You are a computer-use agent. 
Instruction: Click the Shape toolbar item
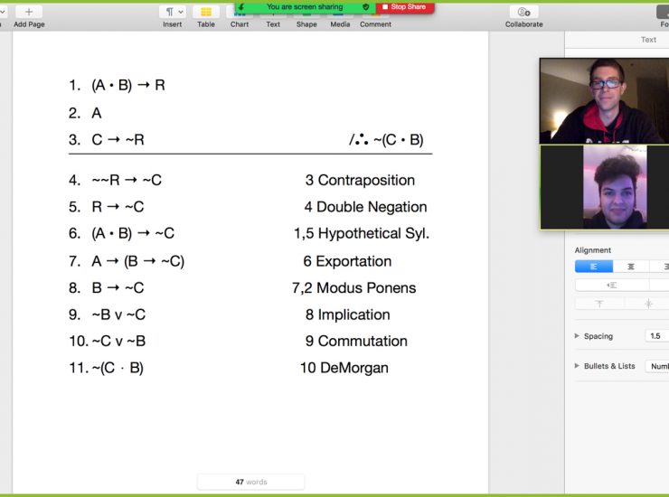(x=306, y=16)
